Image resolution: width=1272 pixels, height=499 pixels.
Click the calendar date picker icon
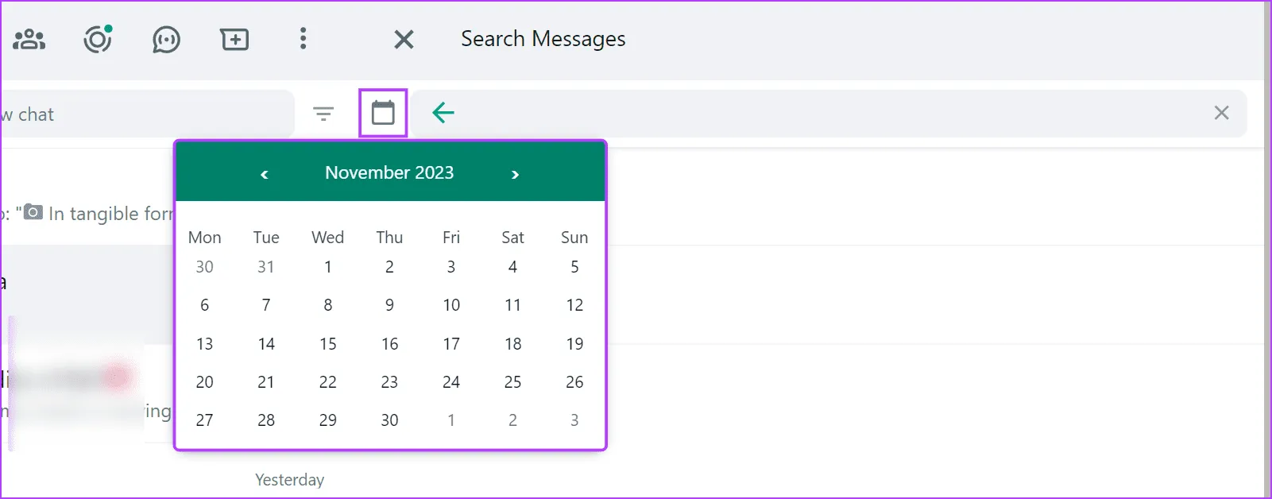(x=383, y=113)
